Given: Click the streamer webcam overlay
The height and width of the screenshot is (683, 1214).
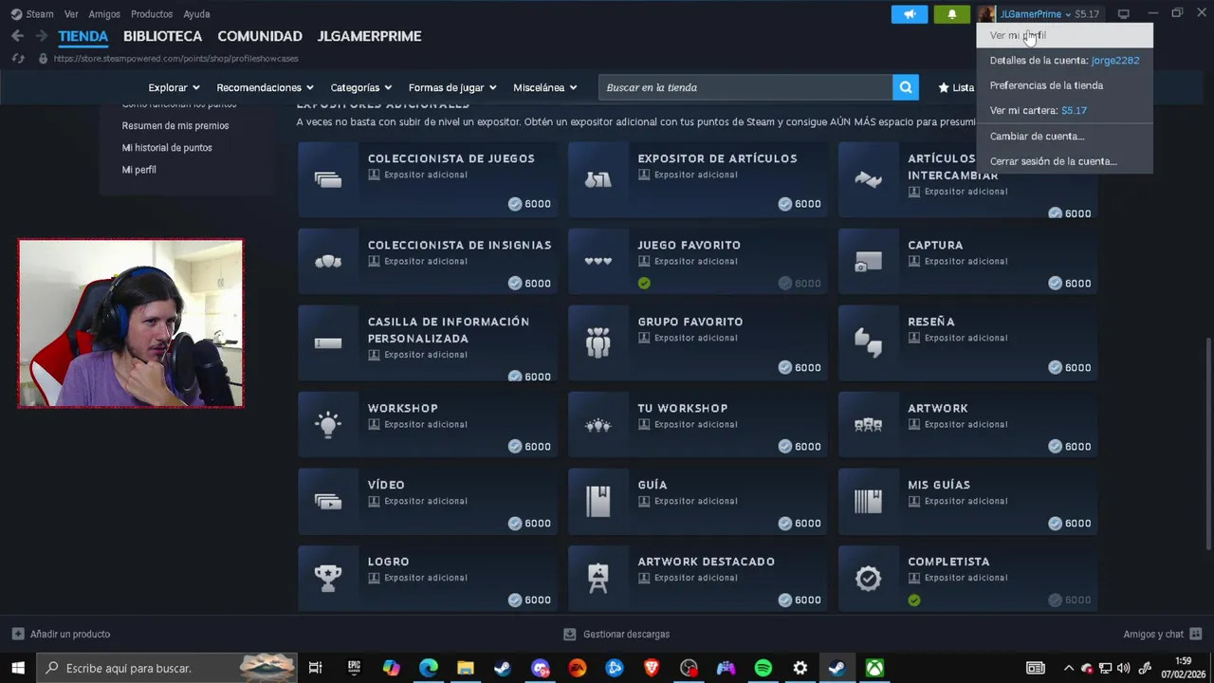Looking at the screenshot, I should point(131,323).
